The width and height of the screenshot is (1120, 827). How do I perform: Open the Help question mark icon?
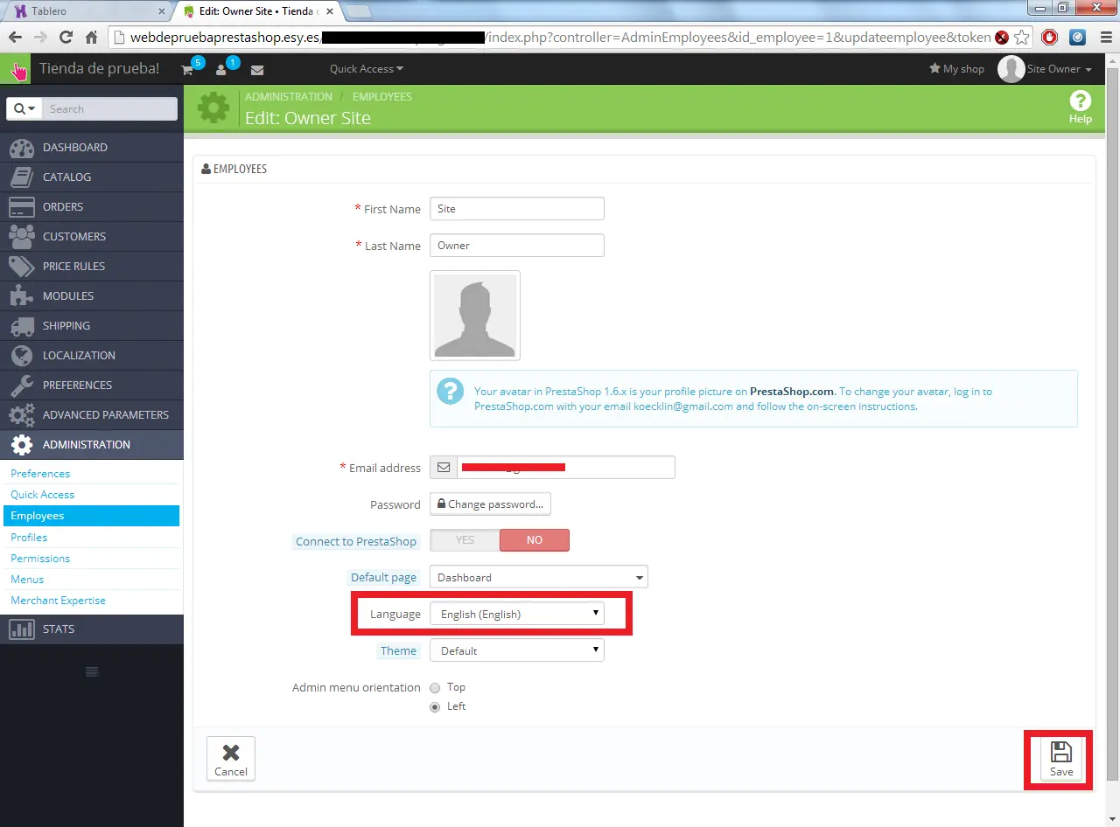click(x=1081, y=101)
